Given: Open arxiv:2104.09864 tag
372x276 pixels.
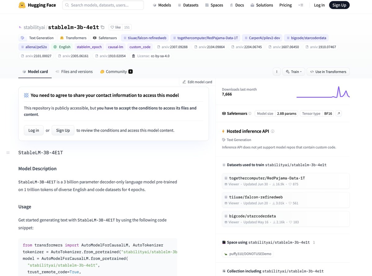Looking at the screenshot, I should 209,47.
